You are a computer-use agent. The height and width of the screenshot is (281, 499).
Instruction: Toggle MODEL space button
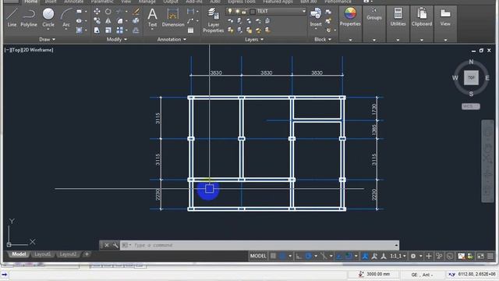[x=258, y=256]
